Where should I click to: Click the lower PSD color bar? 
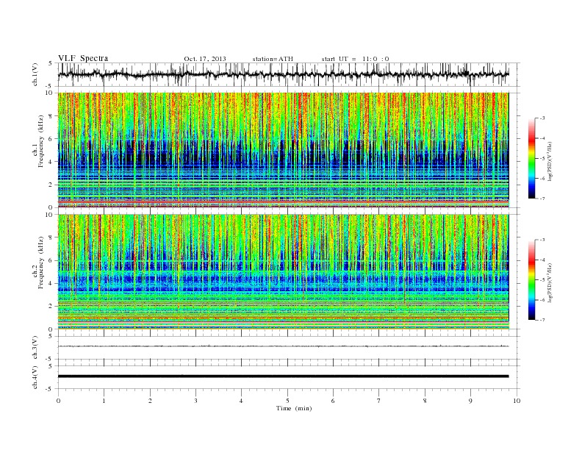point(531,279)
